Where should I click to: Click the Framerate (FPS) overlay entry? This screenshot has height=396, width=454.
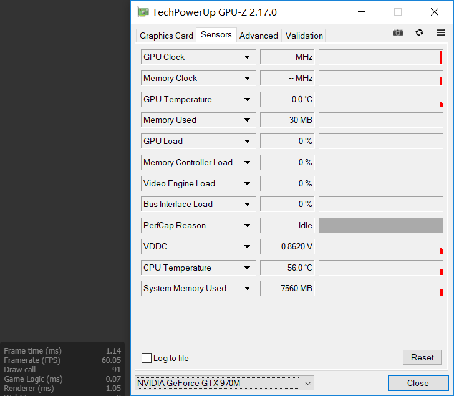click(62, 360)
